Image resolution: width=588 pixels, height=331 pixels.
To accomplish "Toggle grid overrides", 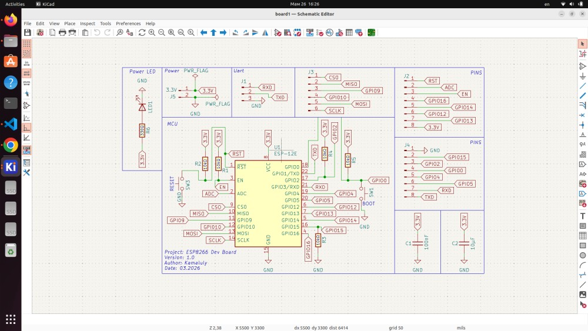I will (x=26, y=54).
